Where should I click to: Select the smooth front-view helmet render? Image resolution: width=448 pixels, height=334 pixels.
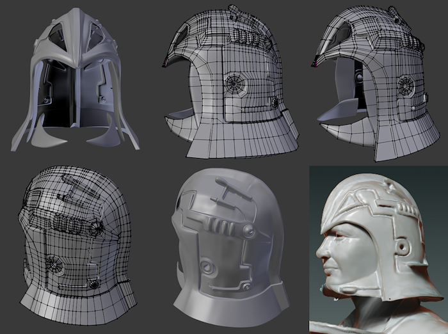point(75,79)
